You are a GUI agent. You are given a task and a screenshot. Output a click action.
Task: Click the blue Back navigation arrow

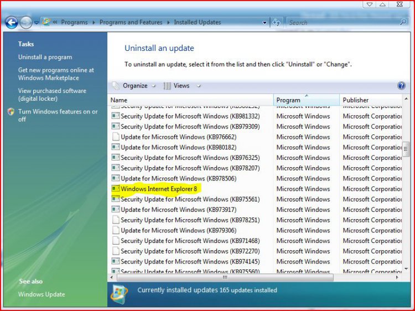[x=11, y=23]
